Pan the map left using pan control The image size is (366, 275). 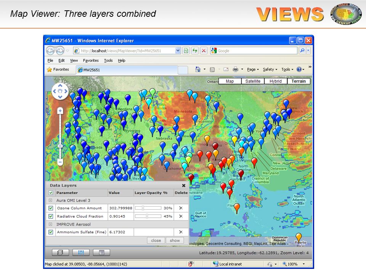pos(55,91)
